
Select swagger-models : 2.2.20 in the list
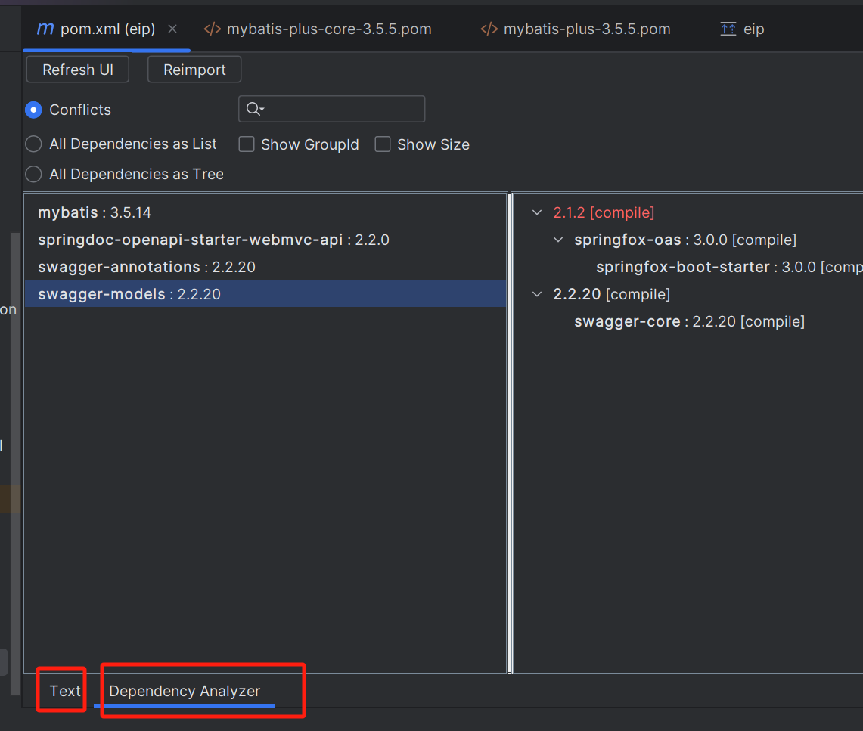(265, 294)
